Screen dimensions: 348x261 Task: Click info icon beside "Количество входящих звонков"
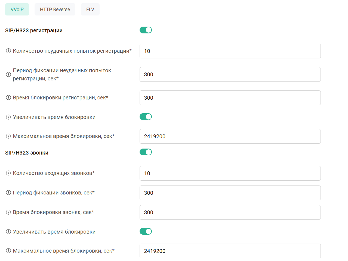[8, 173]
